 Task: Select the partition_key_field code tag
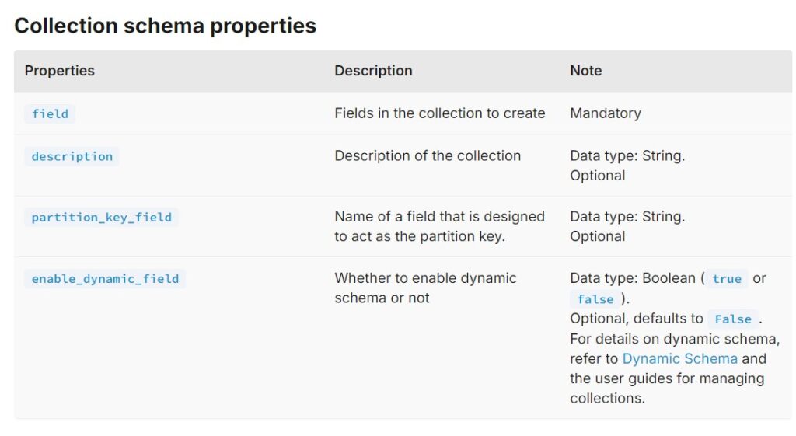click(101, 218)
